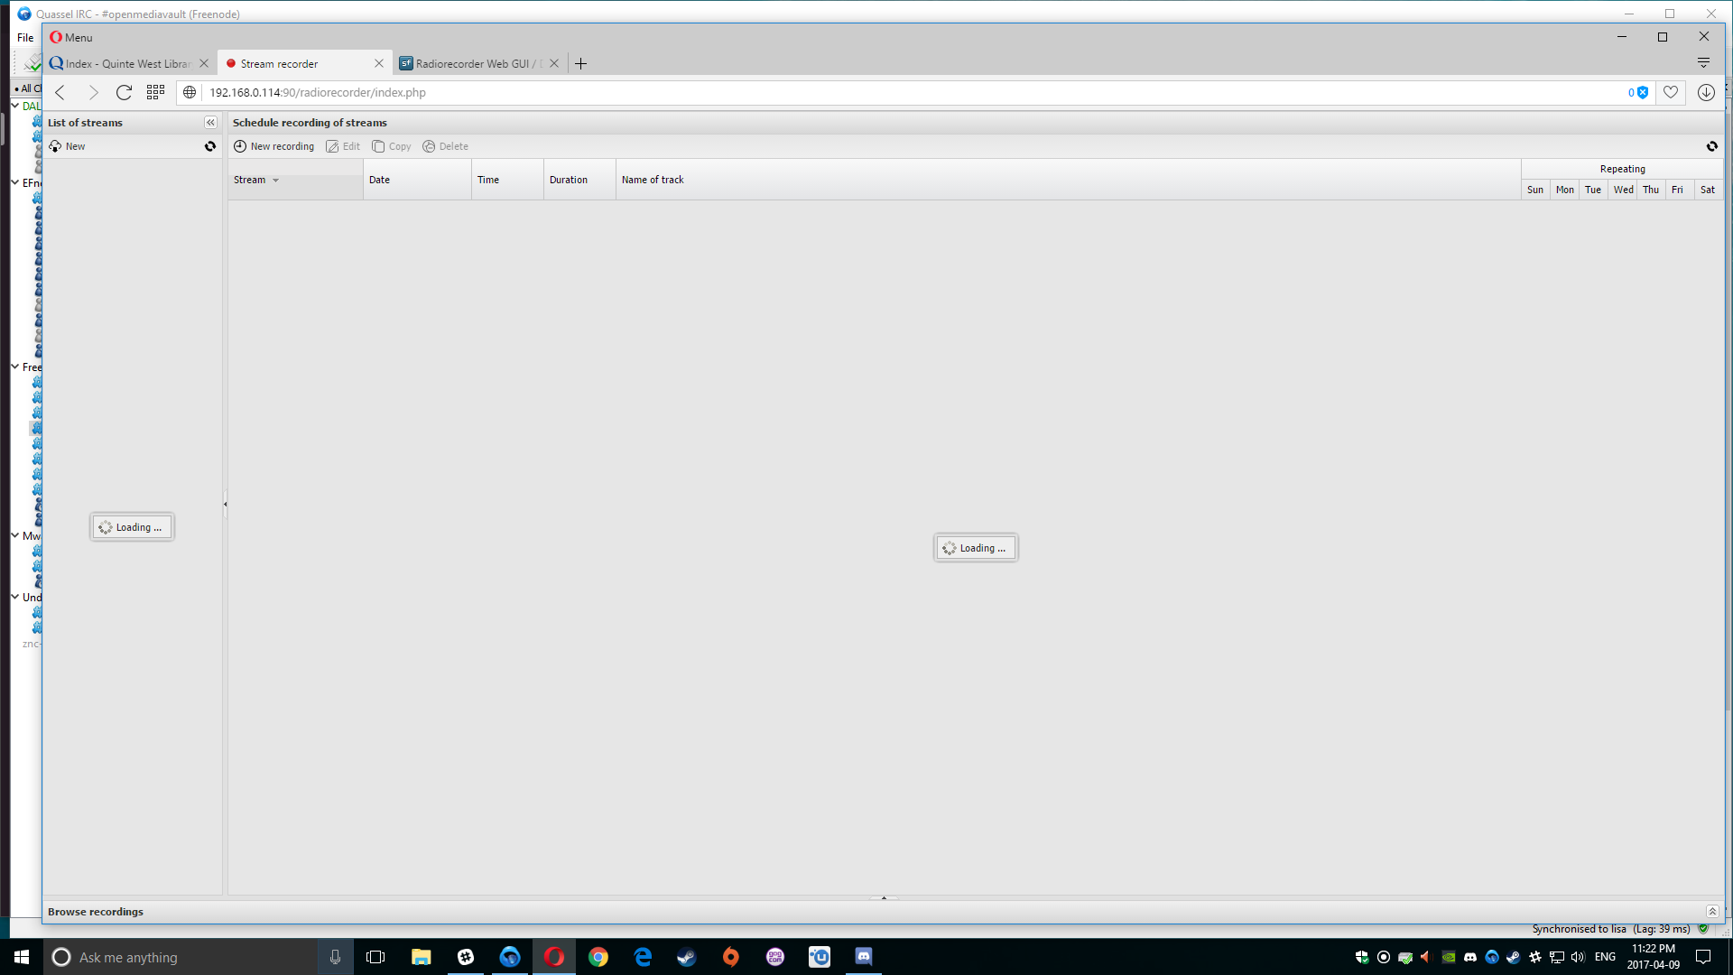Screen dimensions: 1733x975
Task: Close the Stream recorder tab
Action: [379, 63]
